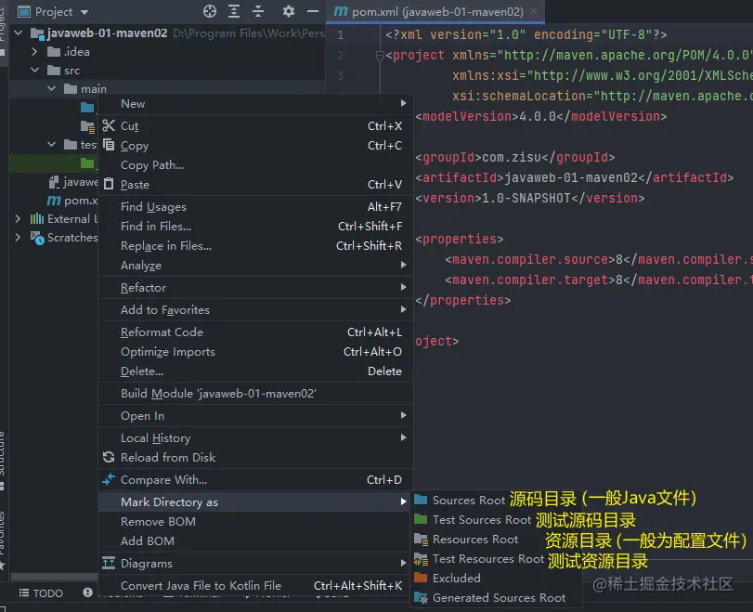Hide the Project panel with minus icon
Image resolution: width=753 pixels, height=612 pixels.
click(x=313, y=11)
